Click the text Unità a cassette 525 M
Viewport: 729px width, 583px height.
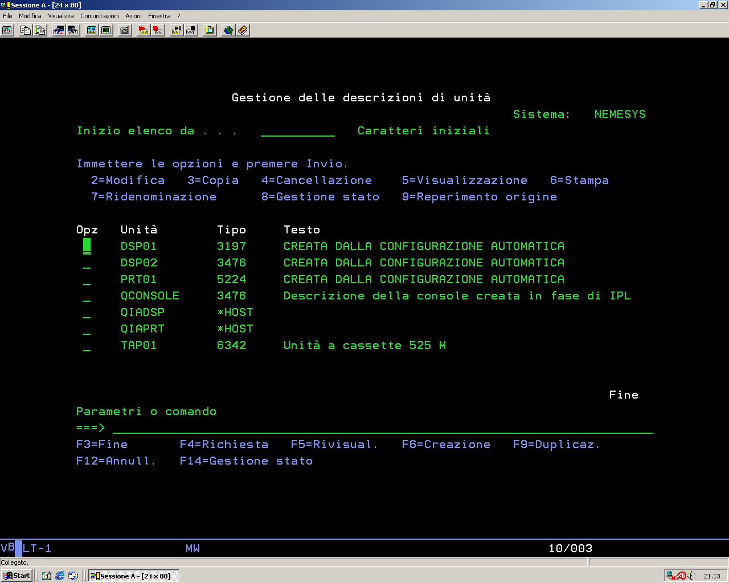364,345
